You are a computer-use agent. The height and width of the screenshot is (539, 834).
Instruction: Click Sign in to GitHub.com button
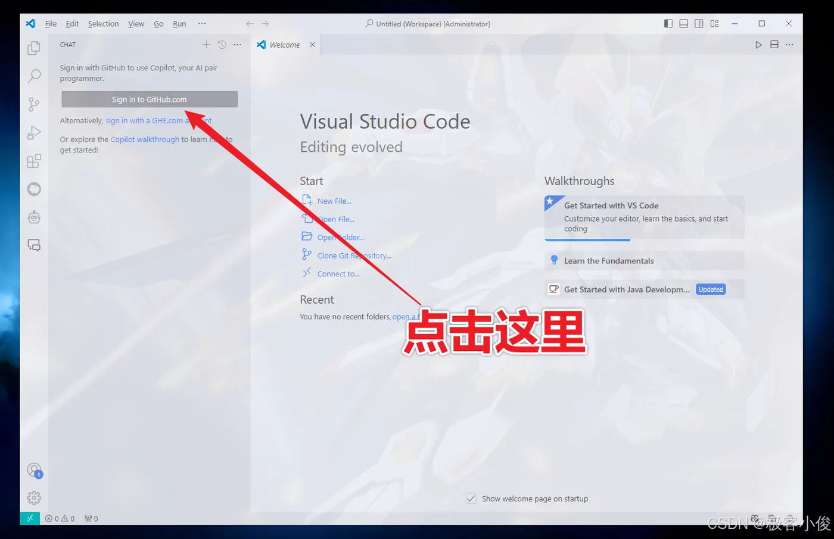(x=150, y=99)
